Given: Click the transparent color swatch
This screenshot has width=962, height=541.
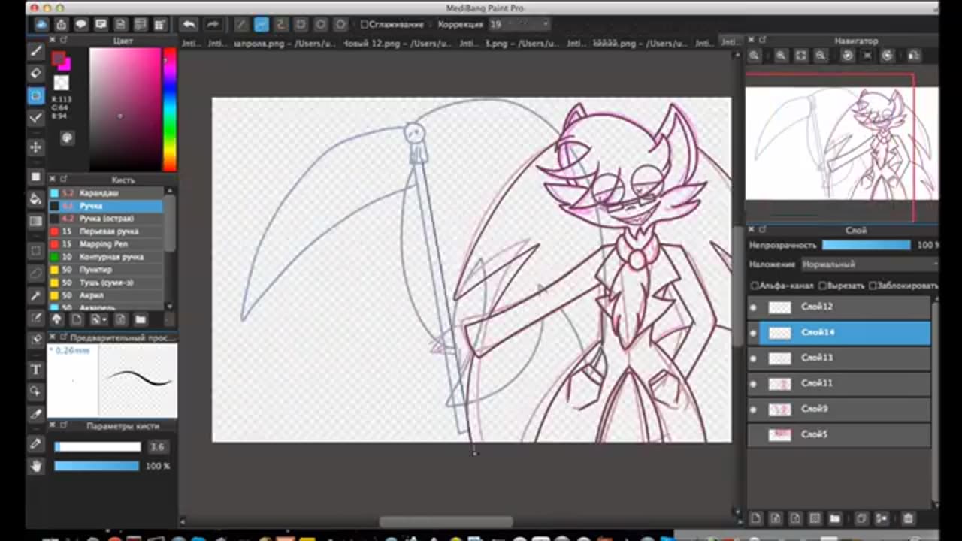Looking at the screenshot, I should click(62, 83).
